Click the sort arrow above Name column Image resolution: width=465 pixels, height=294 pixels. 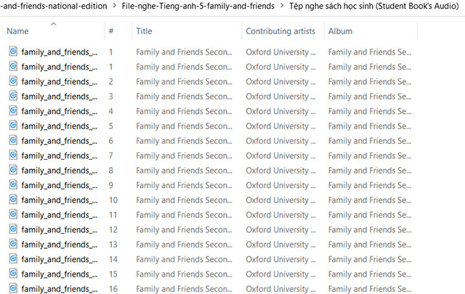point(52,24)
